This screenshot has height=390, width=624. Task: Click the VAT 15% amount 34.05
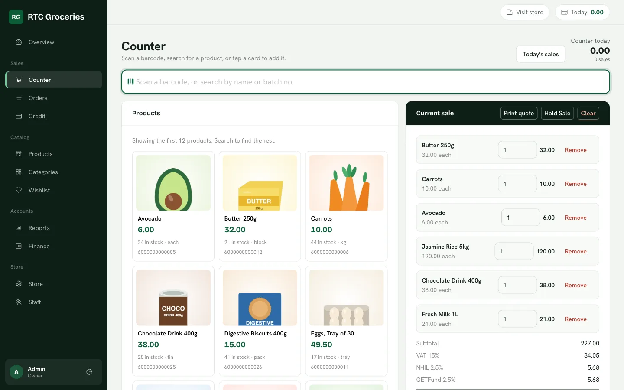click(591, 355)
